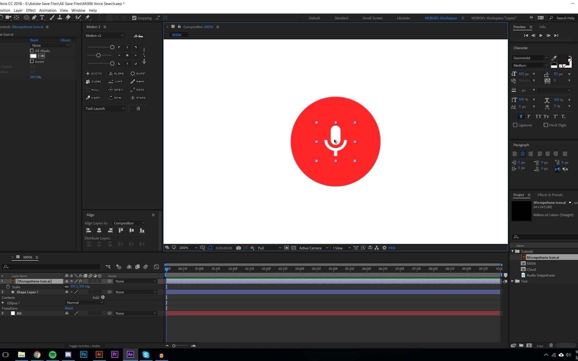Click Toggle Switches / Modes button
This screenshot has height=361, width=578.
pos(85,346)
